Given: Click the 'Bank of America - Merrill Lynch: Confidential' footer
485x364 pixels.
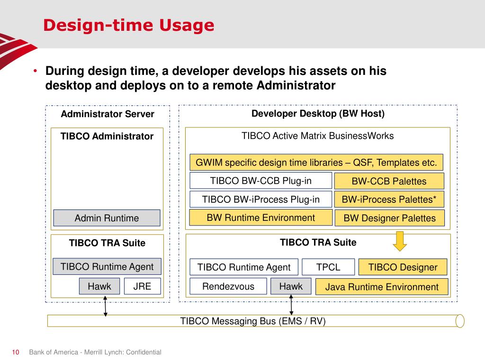Looking at the screenshot, I should [x=95, y=352].
